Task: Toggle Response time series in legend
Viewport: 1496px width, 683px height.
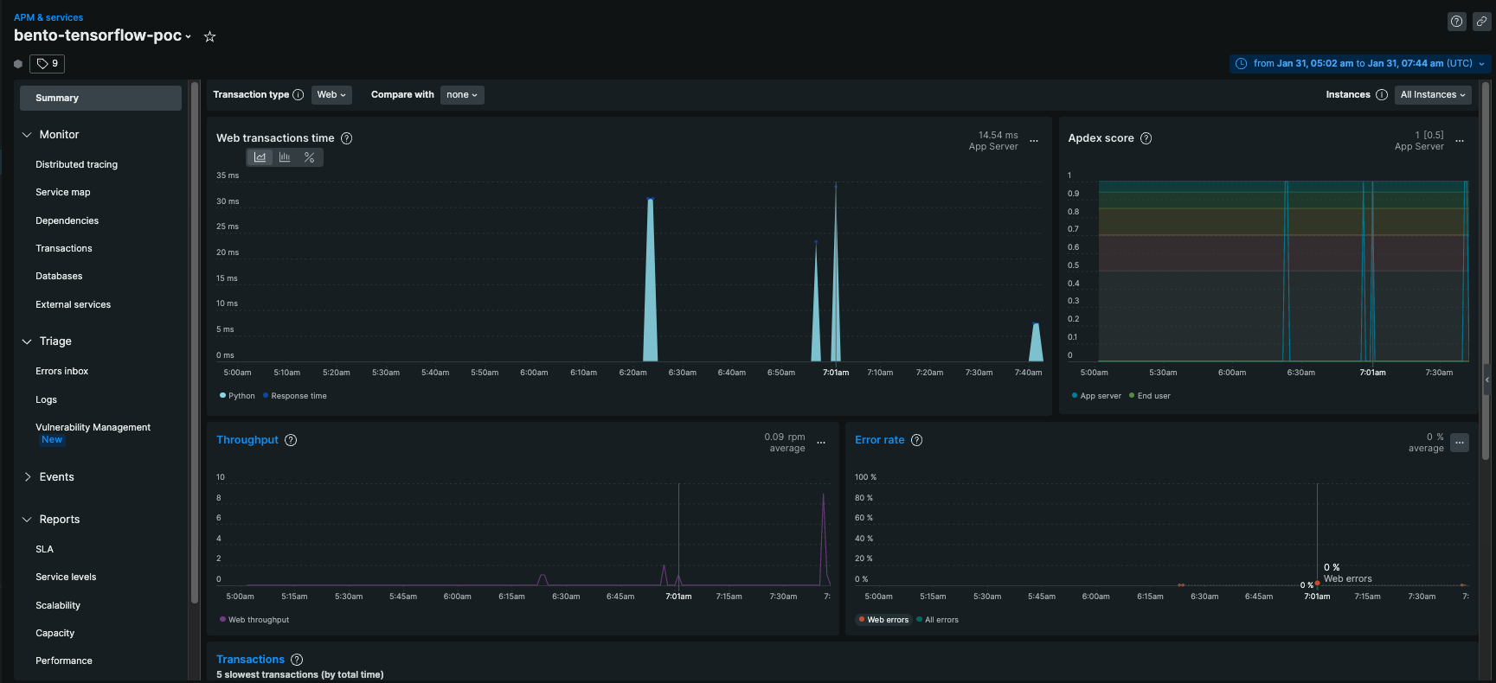Action: point(294,396)
